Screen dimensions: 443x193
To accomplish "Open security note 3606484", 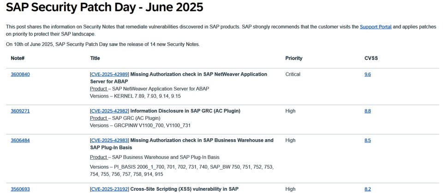I will point(20,141).
